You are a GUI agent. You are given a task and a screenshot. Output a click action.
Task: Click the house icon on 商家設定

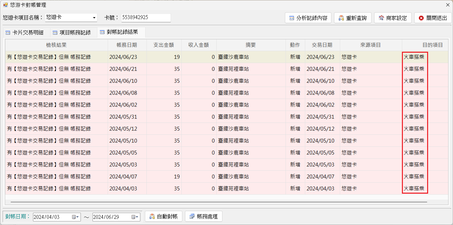[x=381, y=18]
